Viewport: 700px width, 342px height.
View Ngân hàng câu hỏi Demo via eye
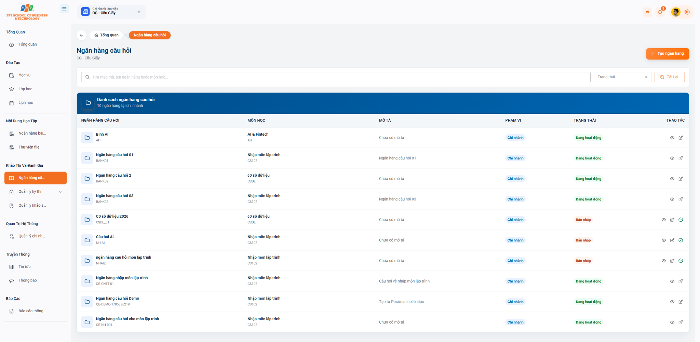(672, 302)
